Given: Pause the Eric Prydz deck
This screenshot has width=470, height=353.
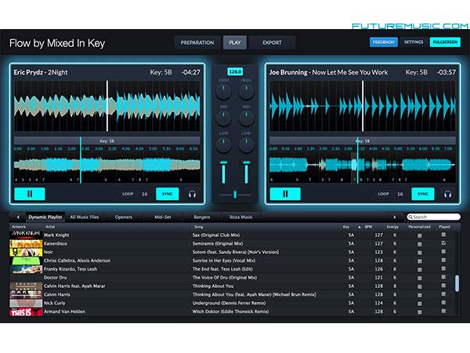Looking at the screenshot, I should pos(30,194).
